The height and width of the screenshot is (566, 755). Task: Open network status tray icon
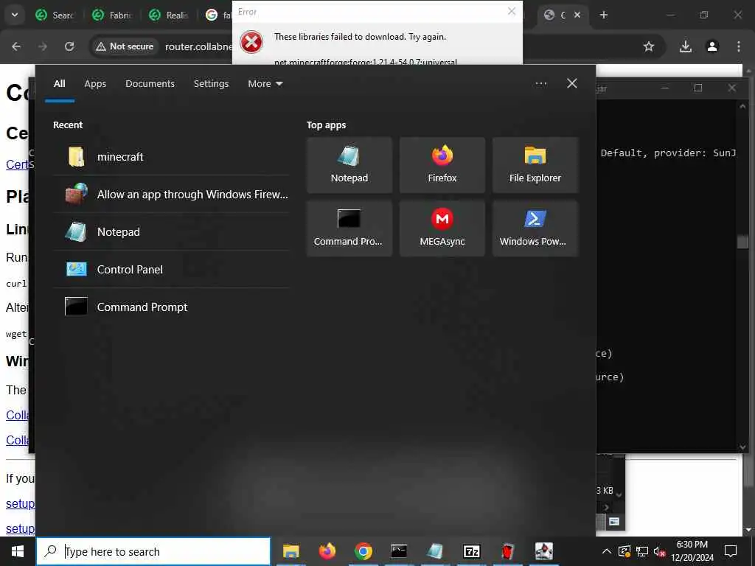(642, 551)
